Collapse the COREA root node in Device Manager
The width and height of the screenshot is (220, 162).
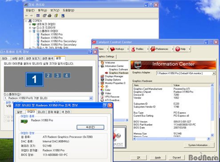pos(26,21)
